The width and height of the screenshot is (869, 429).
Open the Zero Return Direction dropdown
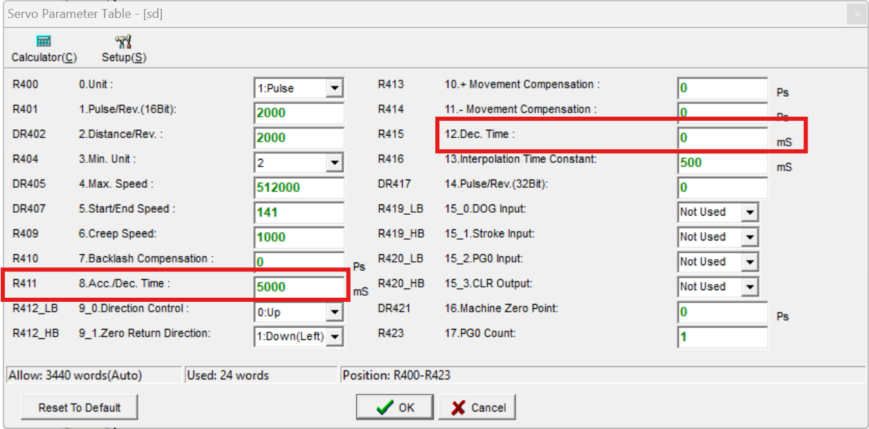(335, 337)
